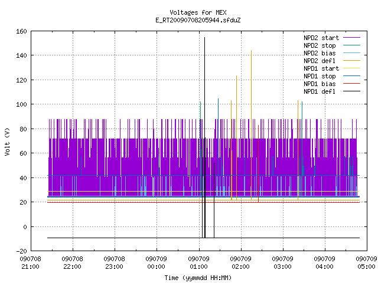Click the x-axis tick 090709 01:00
378x283 pixels.
point(198,263)
